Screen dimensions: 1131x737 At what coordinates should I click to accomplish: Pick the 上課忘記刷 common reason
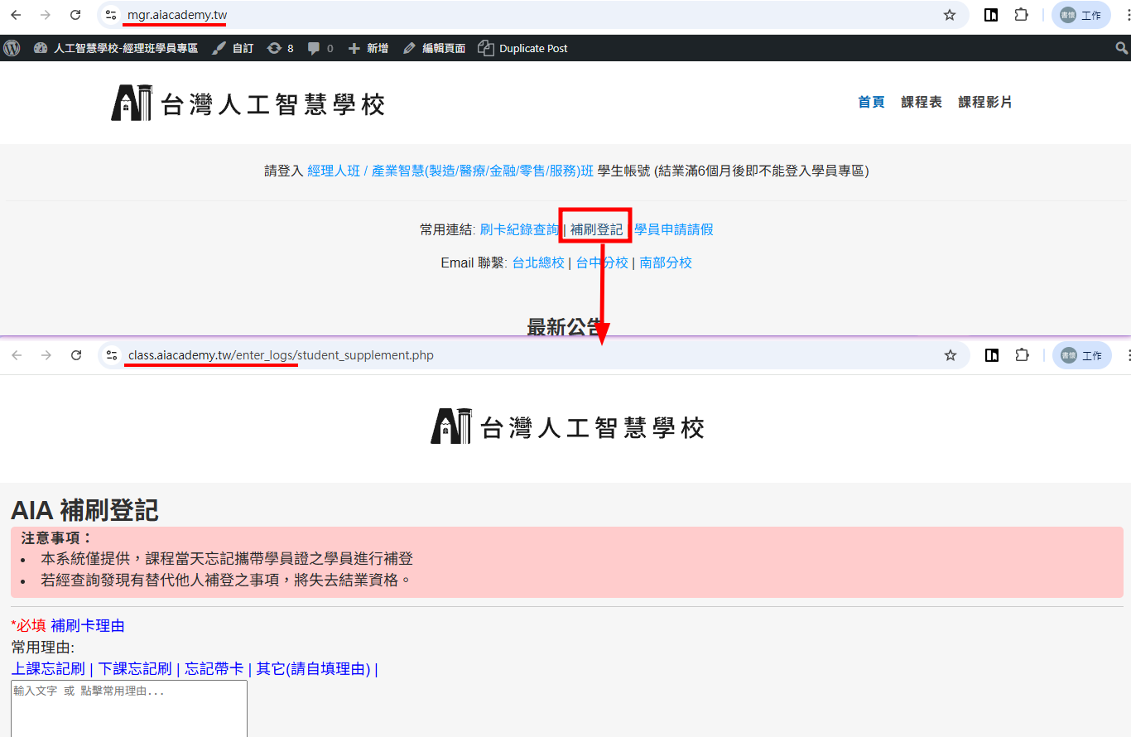[x=48, y=669]
